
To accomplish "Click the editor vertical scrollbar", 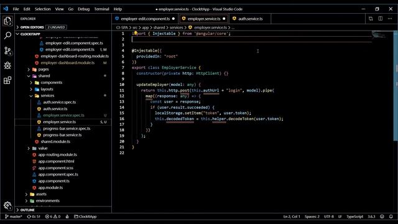I will [x=396, y=86].
